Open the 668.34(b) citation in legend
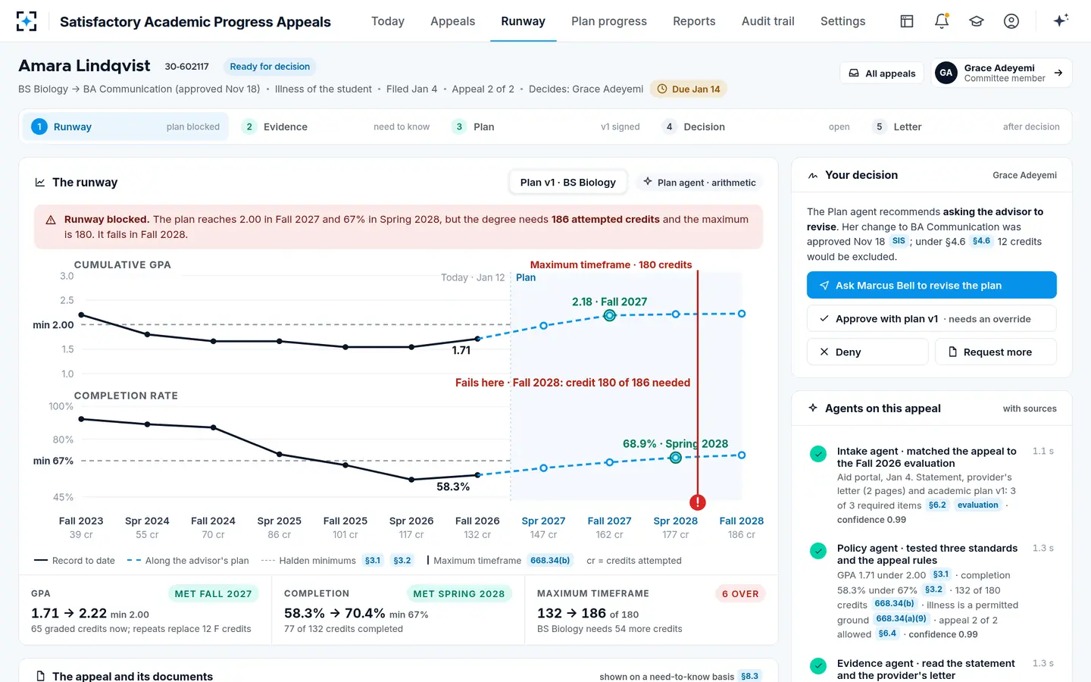Screen dimensions: 1091x682 550,561
